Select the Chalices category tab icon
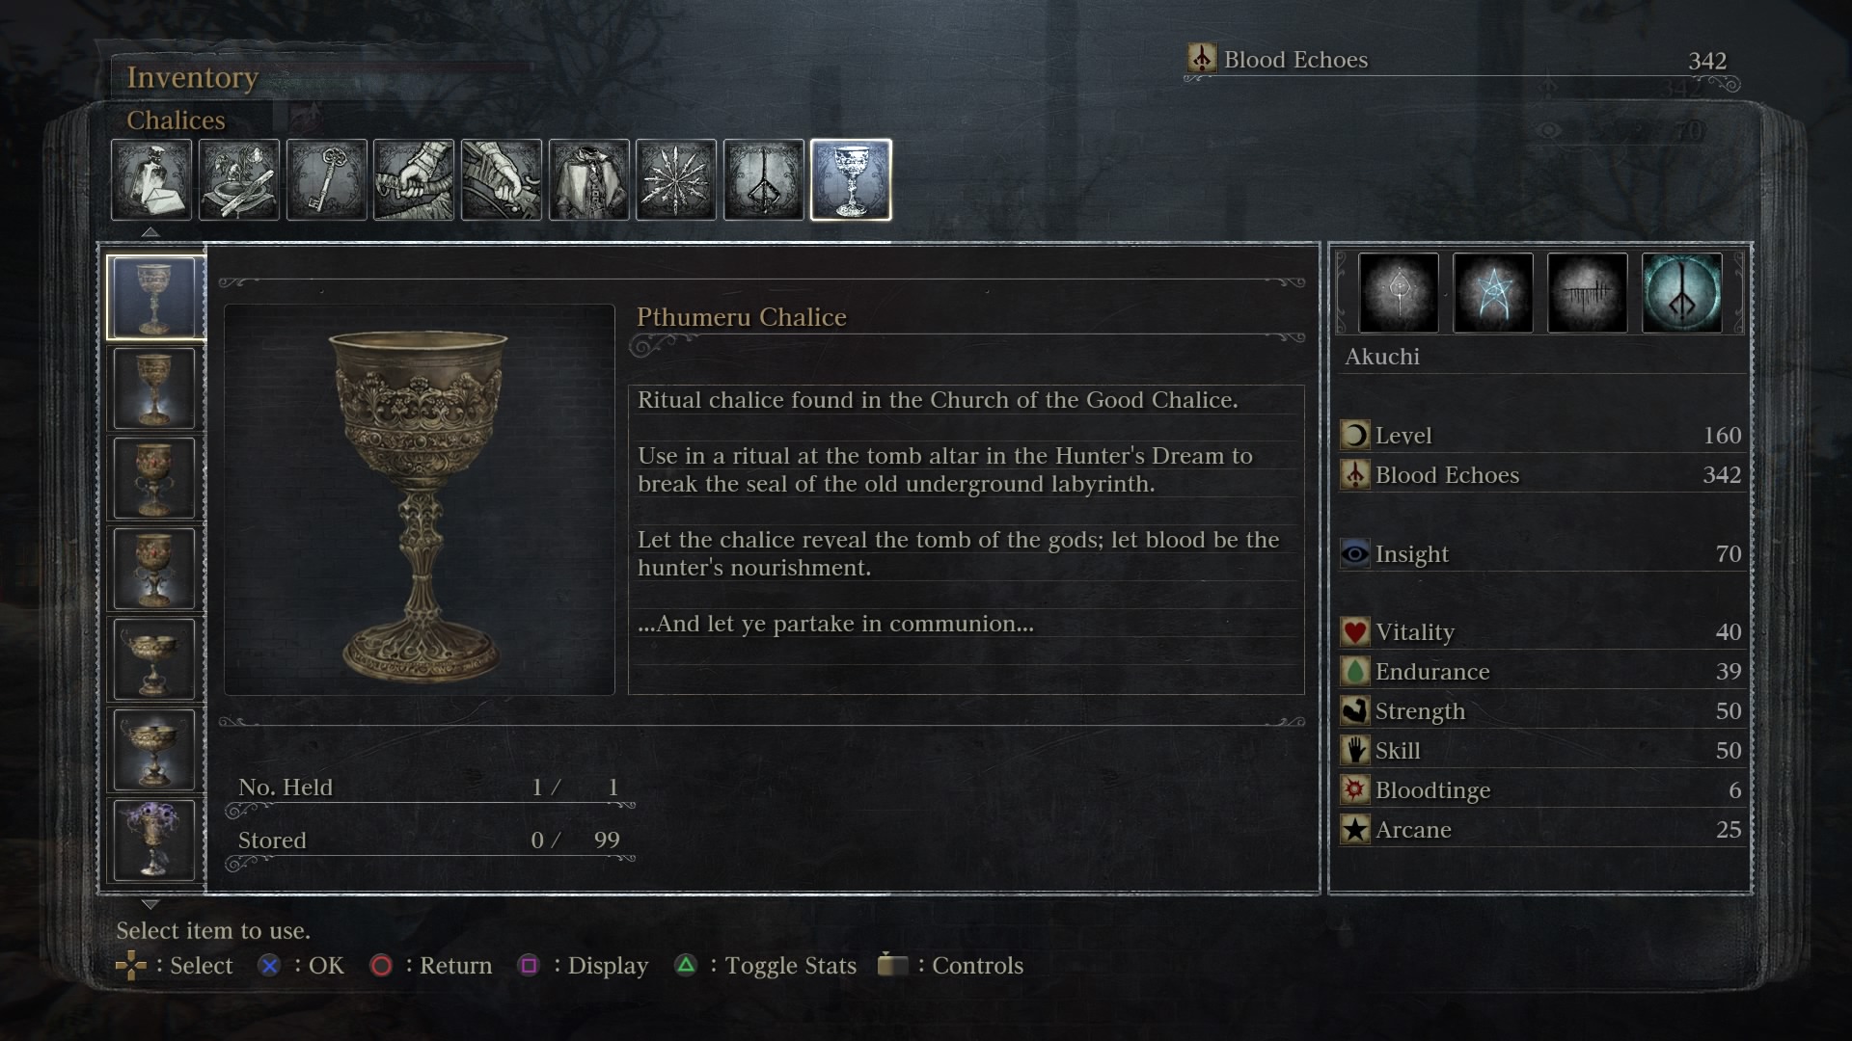Screen dimensions: 1852x1041 (x=851, y=180)
